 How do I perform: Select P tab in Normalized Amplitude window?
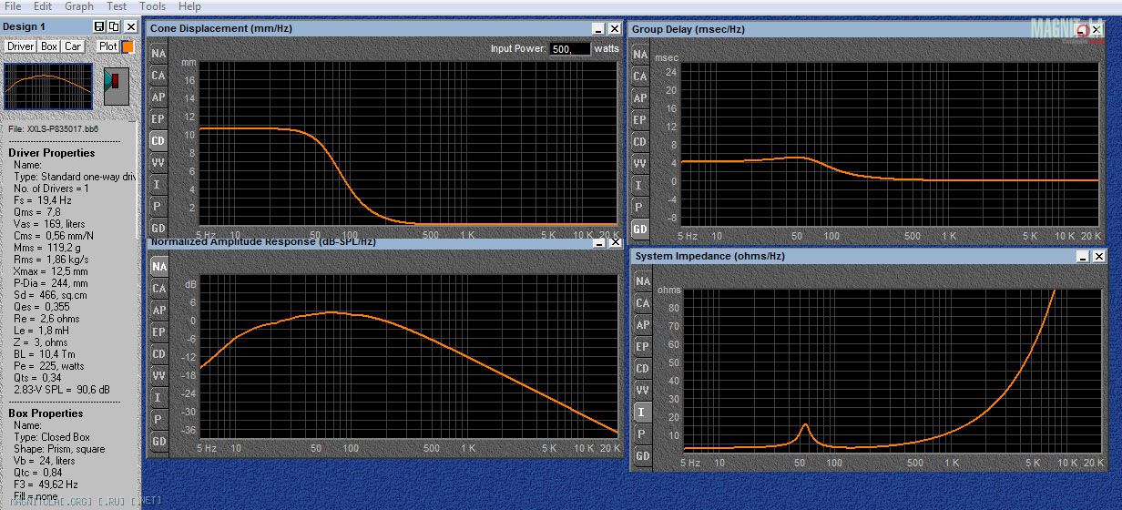click(x=159, y=420)
